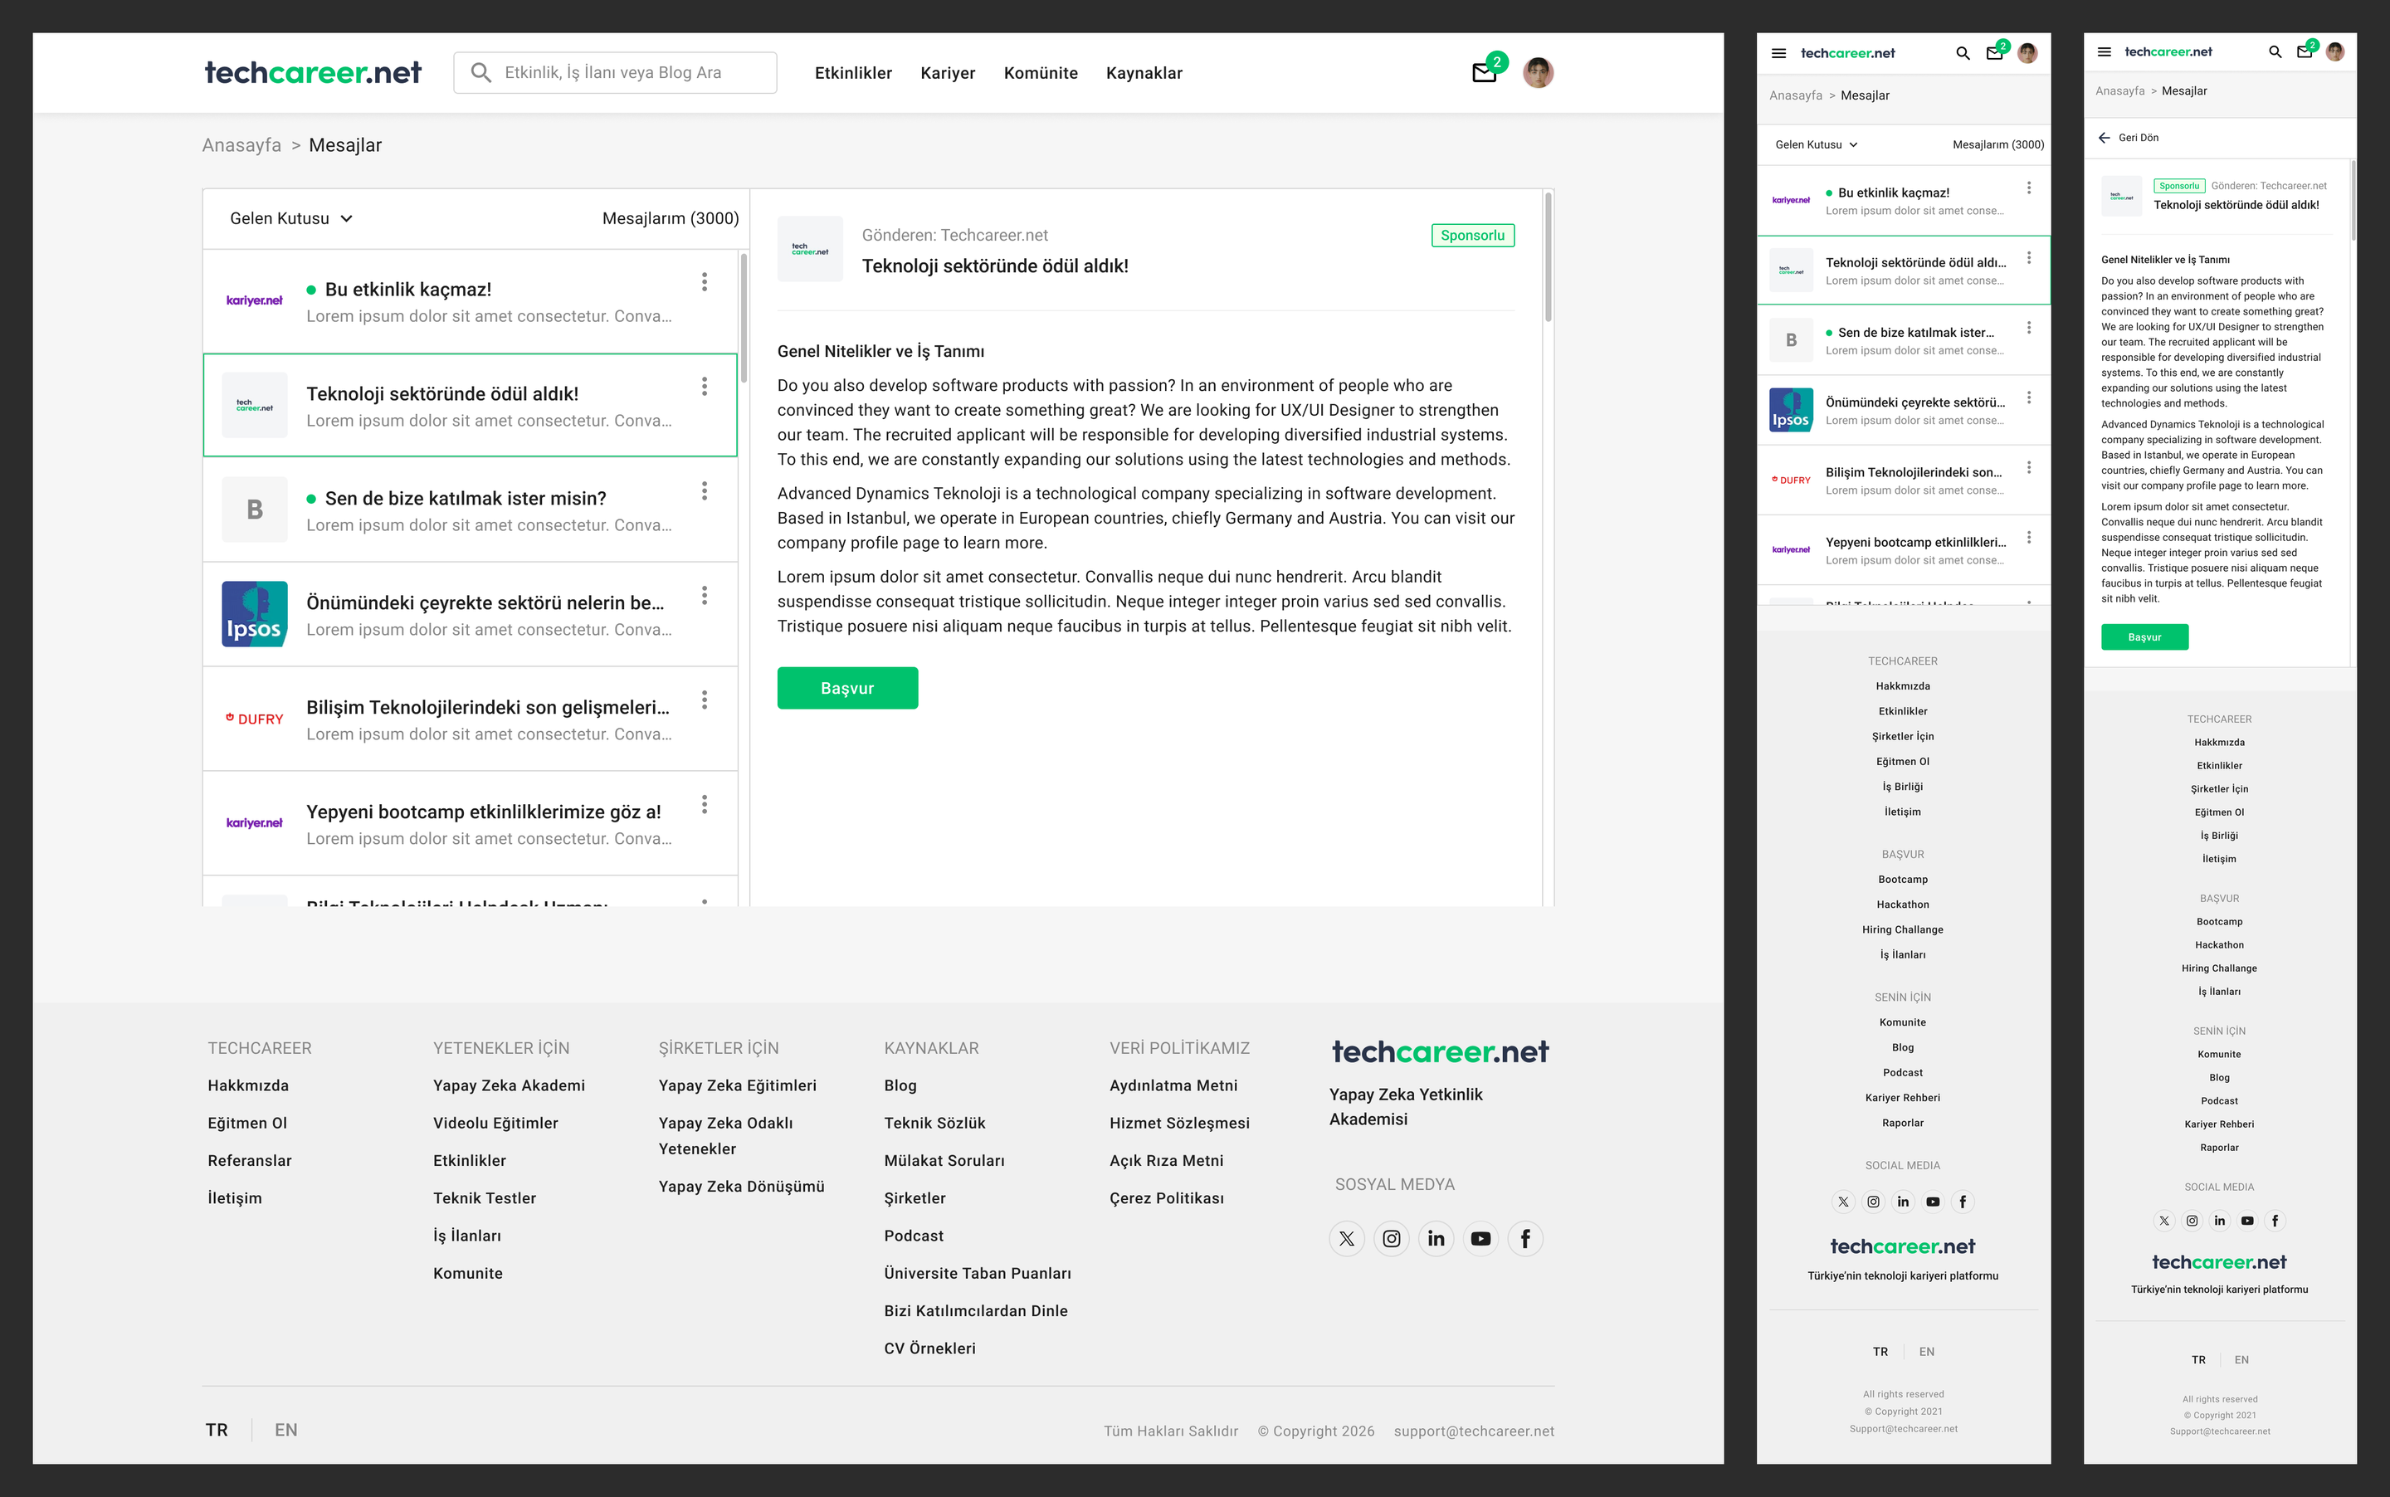Open 'Çerez Politikası' footer link
Viewport: 2390px width, 1497px height.
(x=1166, y=1198)
